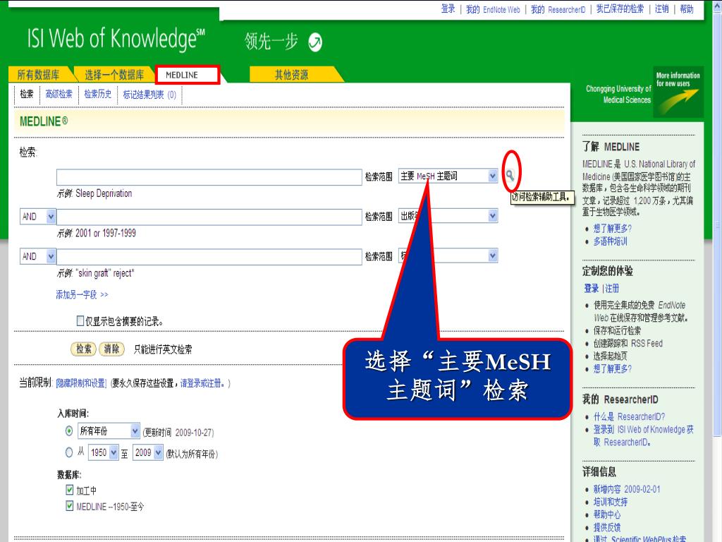The height and width of the screenshot is (542, 722).
Task: Click 隐藏限制和设置 link
Action: [81, 383]
